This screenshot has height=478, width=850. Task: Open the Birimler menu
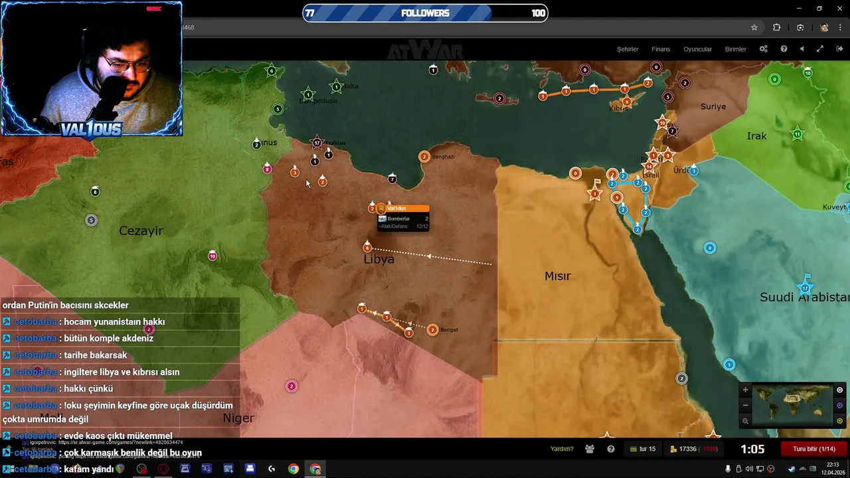coord(736,49)
